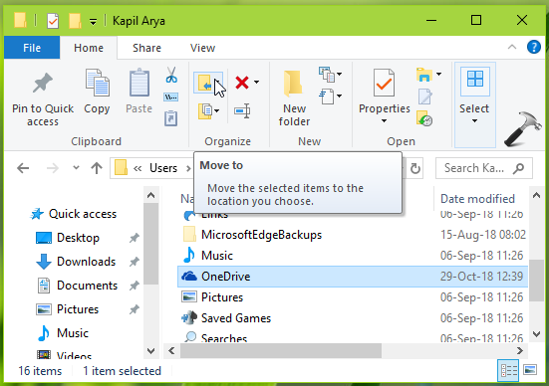Click Properties checkmark in title bar toolbar
549x386 pixels.
pos(53,21)
